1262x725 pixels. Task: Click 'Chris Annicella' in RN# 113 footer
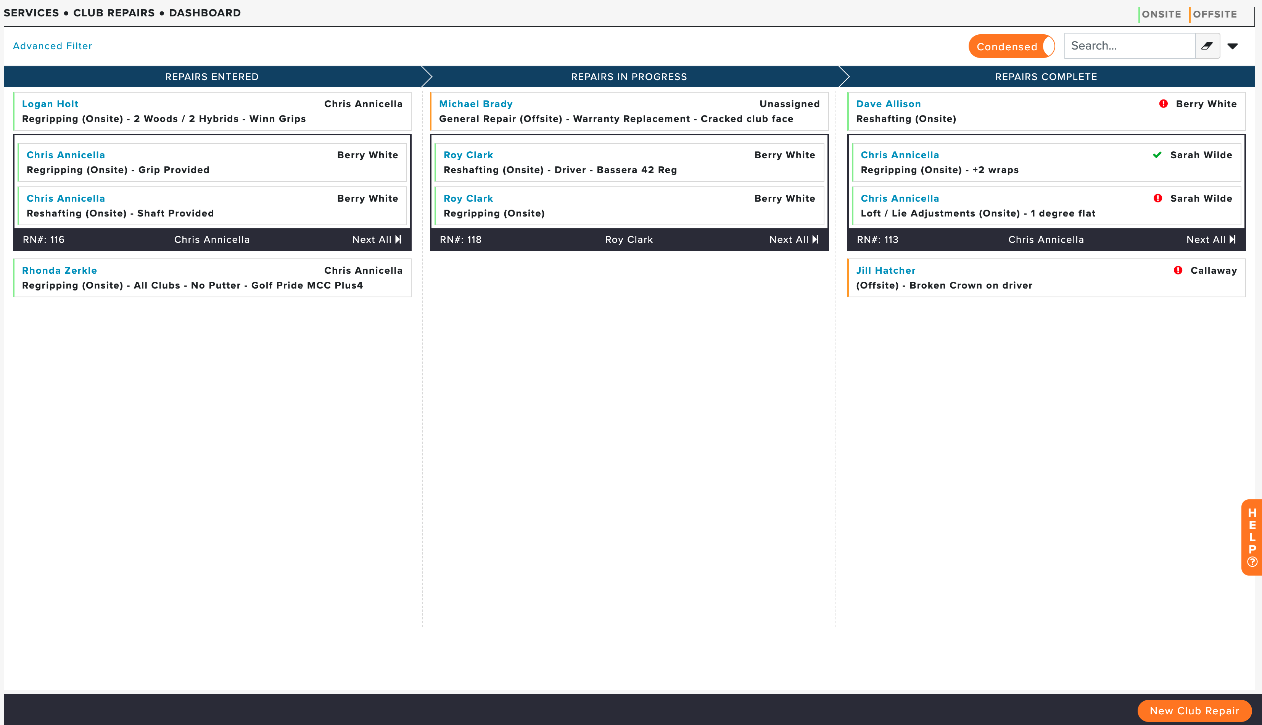1046,239
